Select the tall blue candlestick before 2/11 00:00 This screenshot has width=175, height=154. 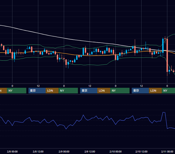click(163, 46)
